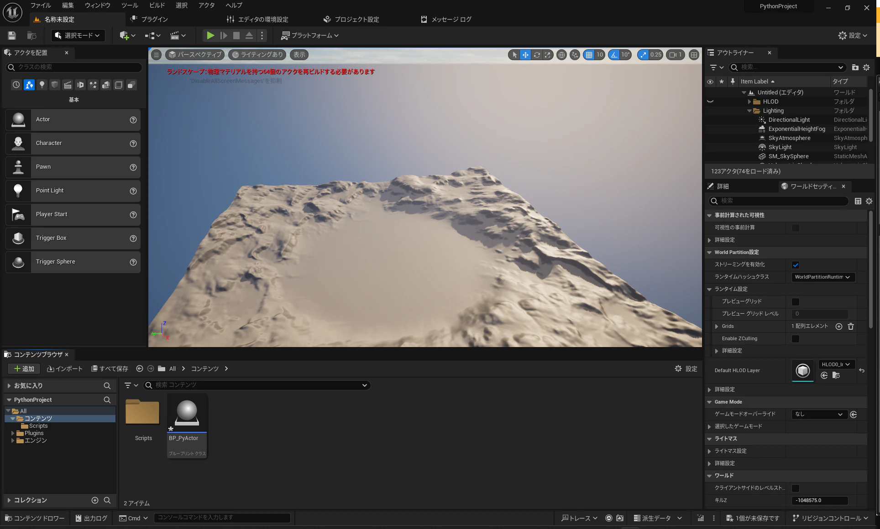The height and width of the screenshot is (529, 880).
Task: Collapse World Partition設定 section
Action: (x=709, y=252)
